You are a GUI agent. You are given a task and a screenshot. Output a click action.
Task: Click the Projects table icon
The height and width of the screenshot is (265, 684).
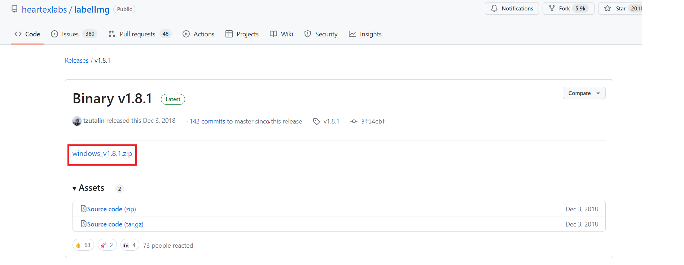(x=229, y=34)
